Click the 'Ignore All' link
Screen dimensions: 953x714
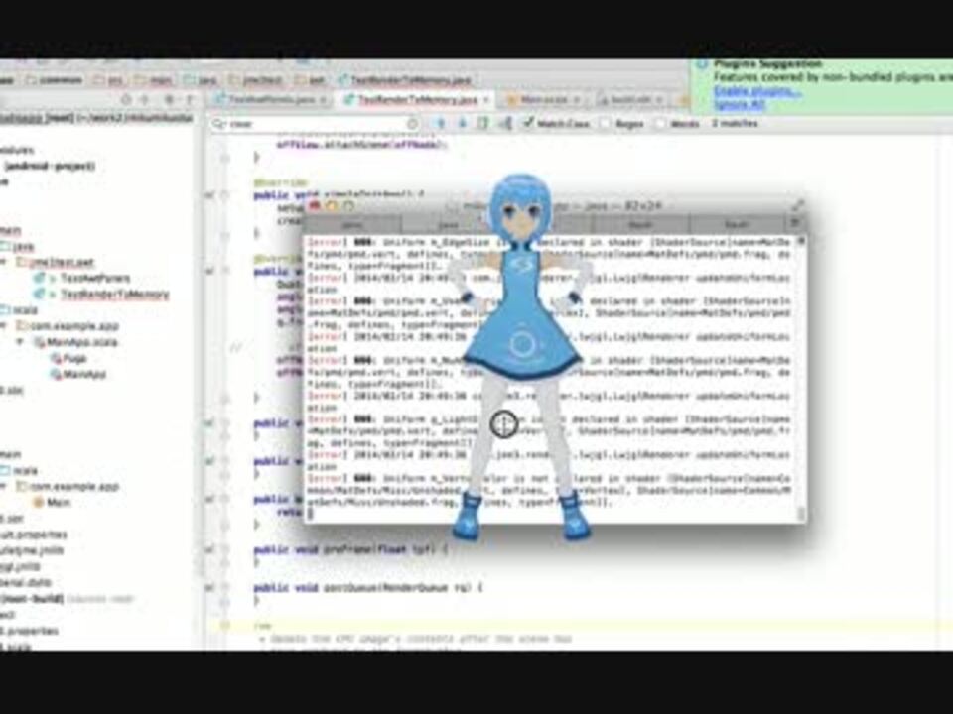(739, 104)
